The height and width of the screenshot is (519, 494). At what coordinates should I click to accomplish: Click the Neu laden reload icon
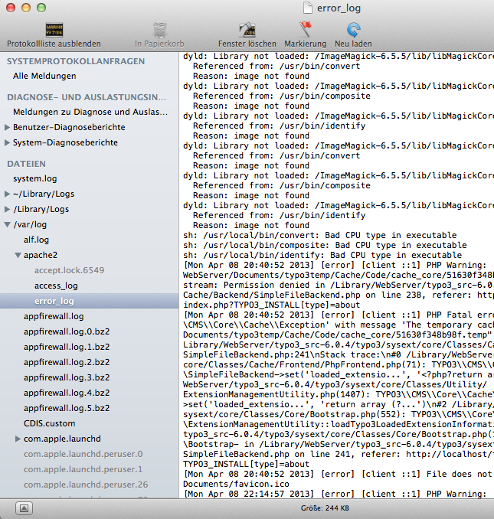[353, 29]
